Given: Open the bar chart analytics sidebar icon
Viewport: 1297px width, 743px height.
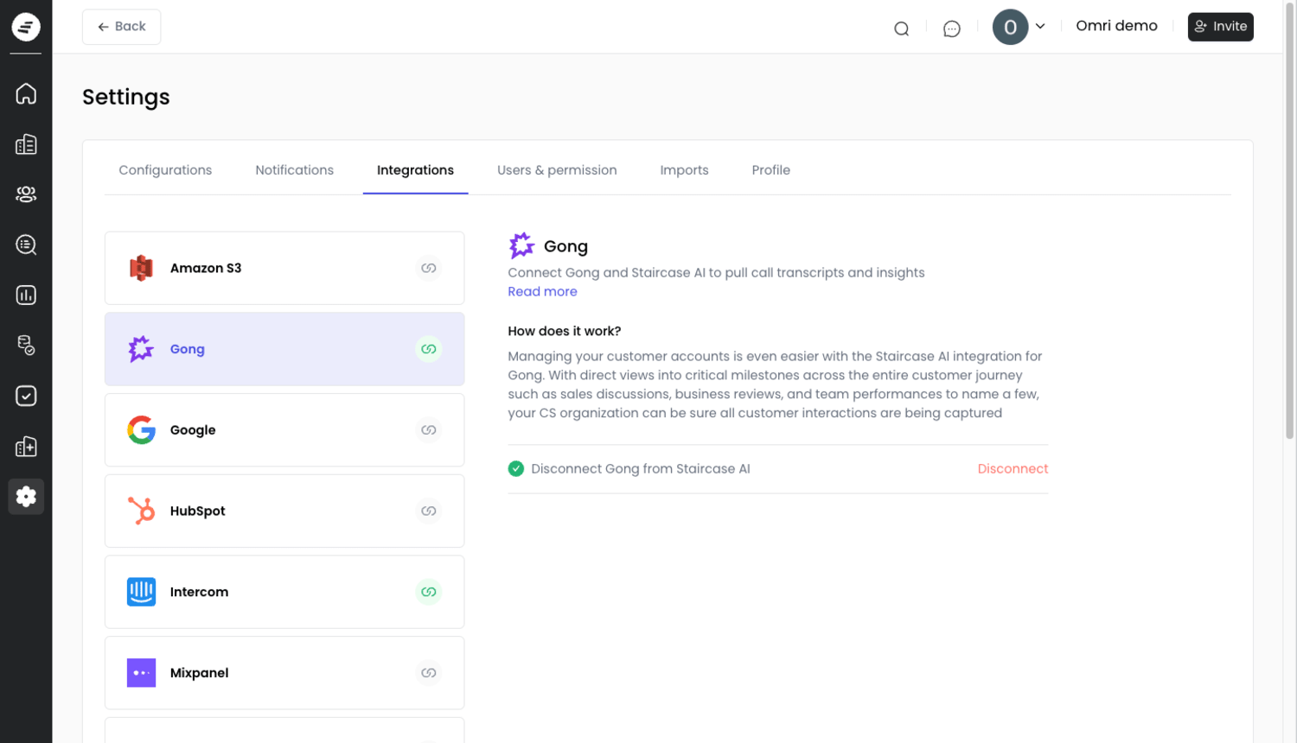Looking at the screenshot, I should [26, 295].
